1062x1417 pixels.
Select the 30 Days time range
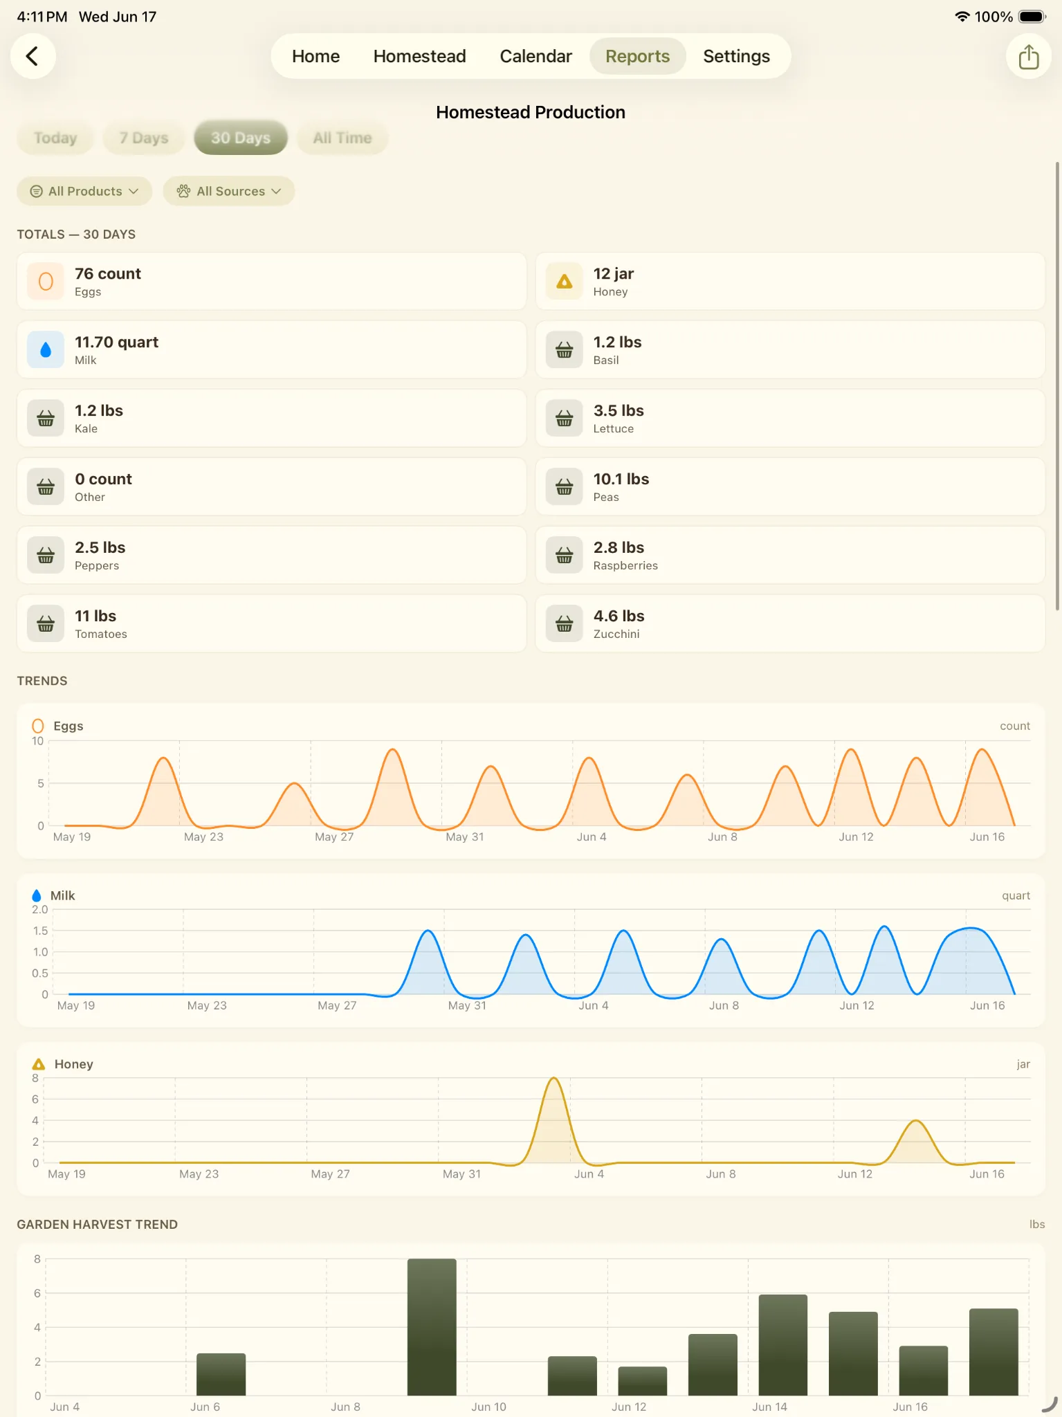(241, 138)
